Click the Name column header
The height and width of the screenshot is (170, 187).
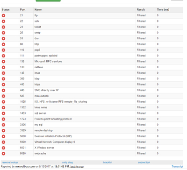coord(38,10)
